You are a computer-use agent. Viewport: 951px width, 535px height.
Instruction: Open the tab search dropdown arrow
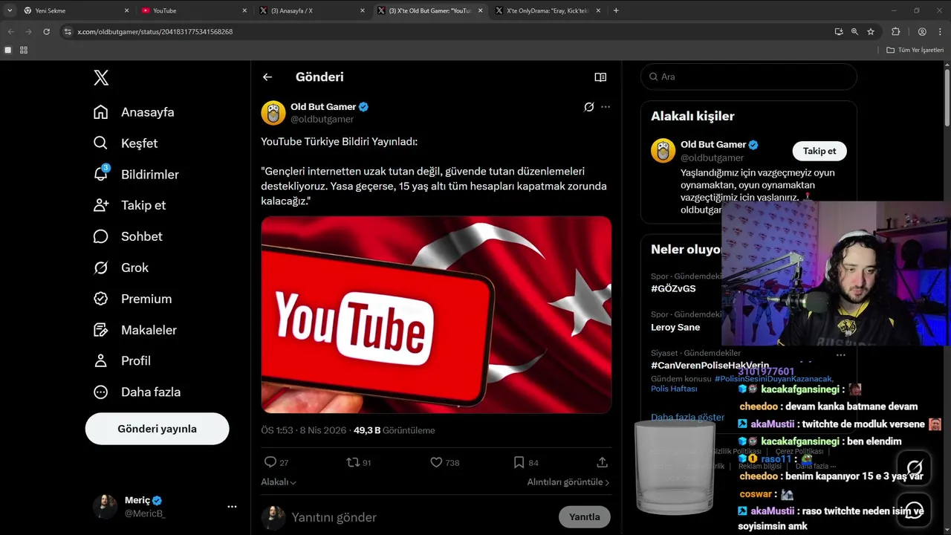(x=10, y=10)
